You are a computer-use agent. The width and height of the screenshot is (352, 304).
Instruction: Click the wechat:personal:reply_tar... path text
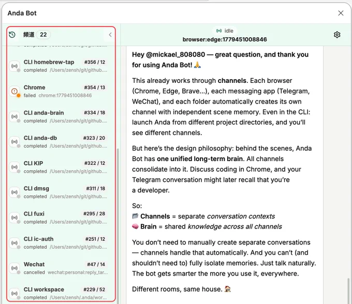click(78, 272)
